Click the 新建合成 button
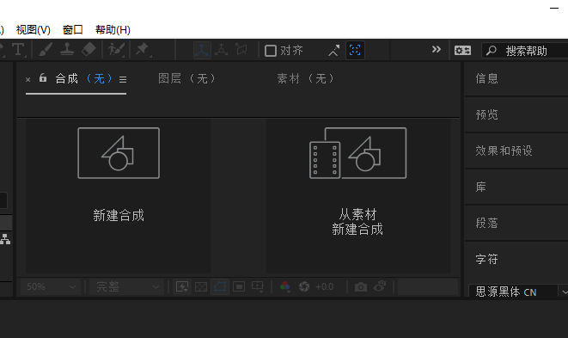The width and height of the screenshot is (568, 338). pos(119,196)
